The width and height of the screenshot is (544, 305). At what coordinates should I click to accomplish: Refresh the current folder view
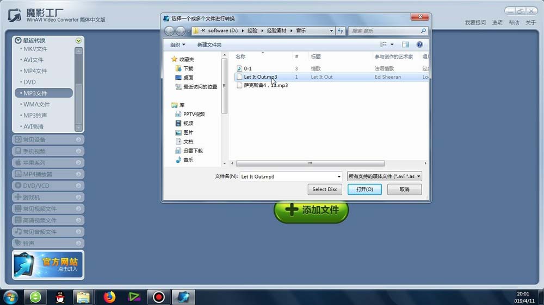341,31
